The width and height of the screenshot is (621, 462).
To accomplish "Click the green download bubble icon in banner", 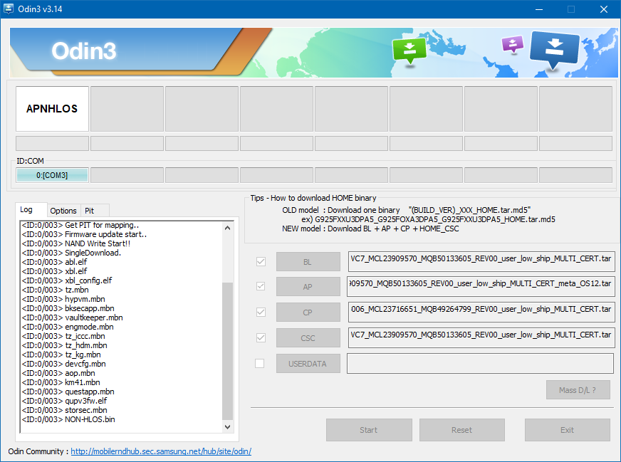I will [409, 51].
